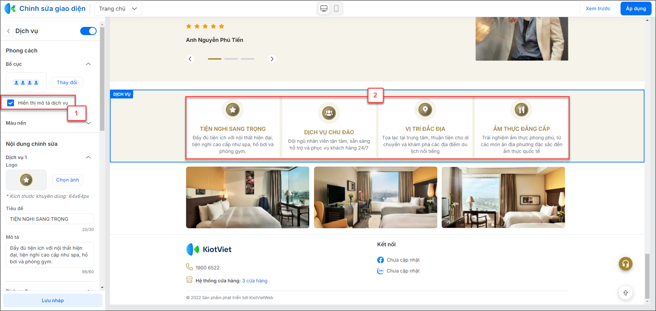The height and width of the screenshot is (311, 656).
Task: Expand the Màu nền section
Action: point(88,123)
